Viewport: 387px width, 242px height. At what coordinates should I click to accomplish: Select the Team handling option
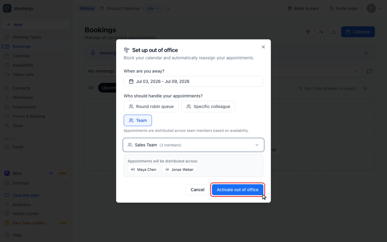[138, 120]
